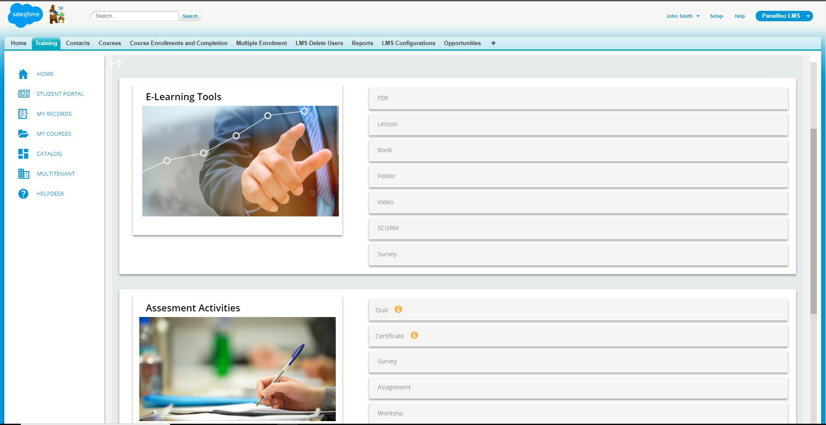Click the Setup link

coord(716,16)
